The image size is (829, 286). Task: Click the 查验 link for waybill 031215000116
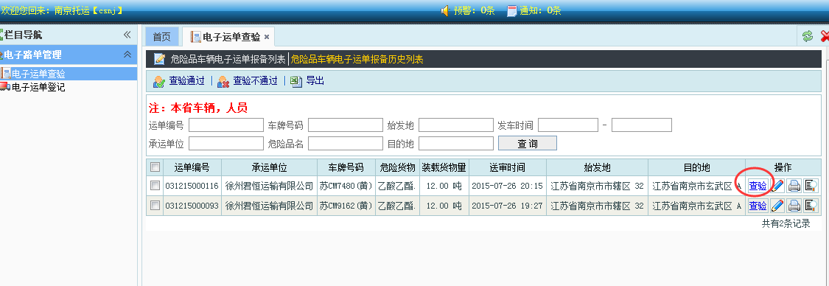[x=758, y=186]
